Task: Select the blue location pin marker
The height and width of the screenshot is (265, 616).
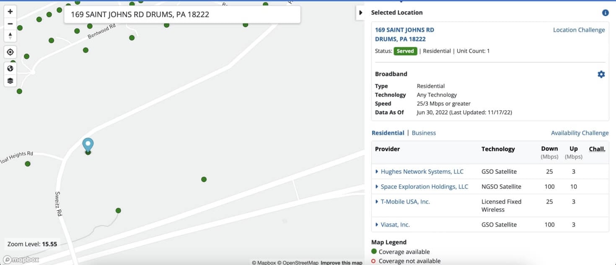Action: tap(88, 145)
